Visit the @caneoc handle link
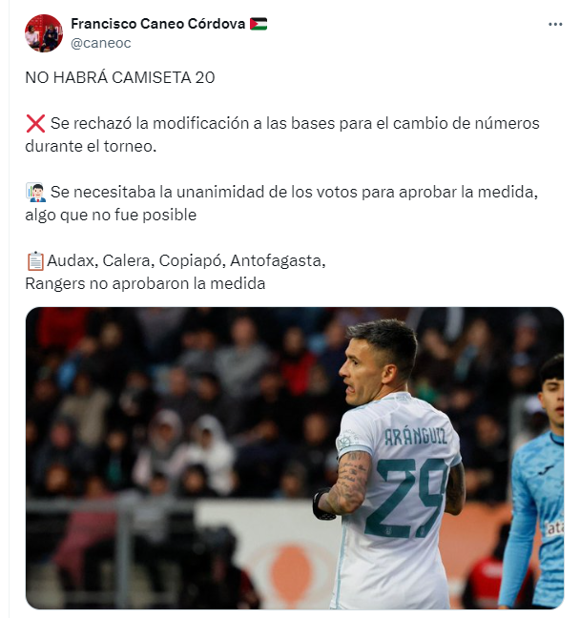This screenshot has height=618, width=580. pos(101,43)
